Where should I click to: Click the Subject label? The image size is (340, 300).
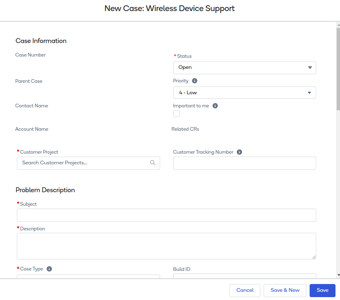(28, 204)
